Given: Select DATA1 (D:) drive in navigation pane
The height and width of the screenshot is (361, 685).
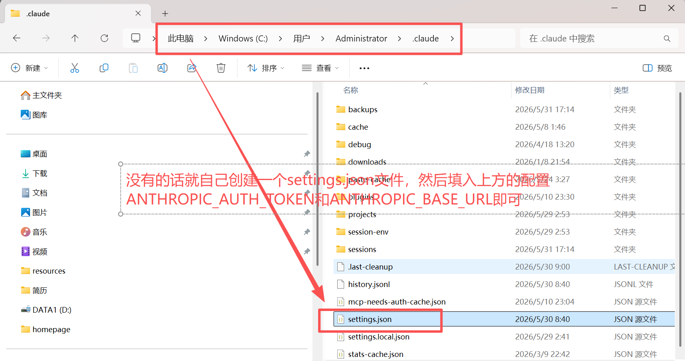Looking at the screenshot, I should (x=46, y=310).
